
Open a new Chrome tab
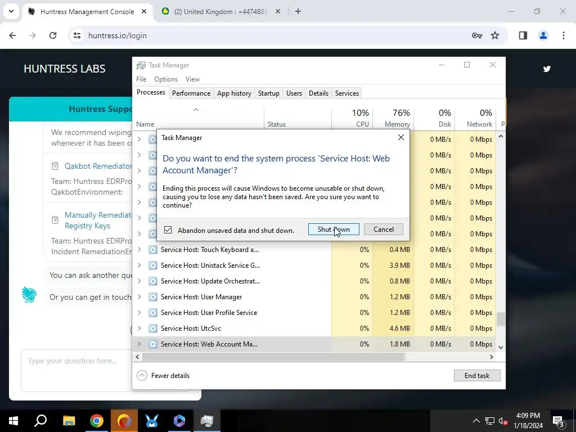[x=298, y=12]
